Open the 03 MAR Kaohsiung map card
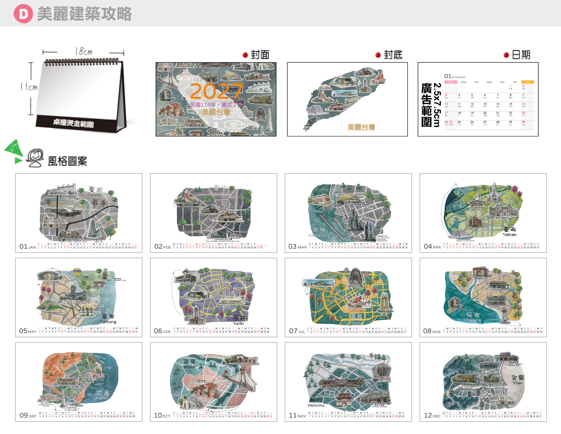This screenshot has width=561, height=434. click(348, 213)
